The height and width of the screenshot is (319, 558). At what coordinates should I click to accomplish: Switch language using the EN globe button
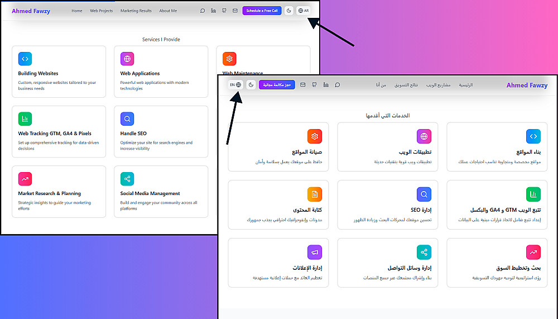(x=235, y=85)
